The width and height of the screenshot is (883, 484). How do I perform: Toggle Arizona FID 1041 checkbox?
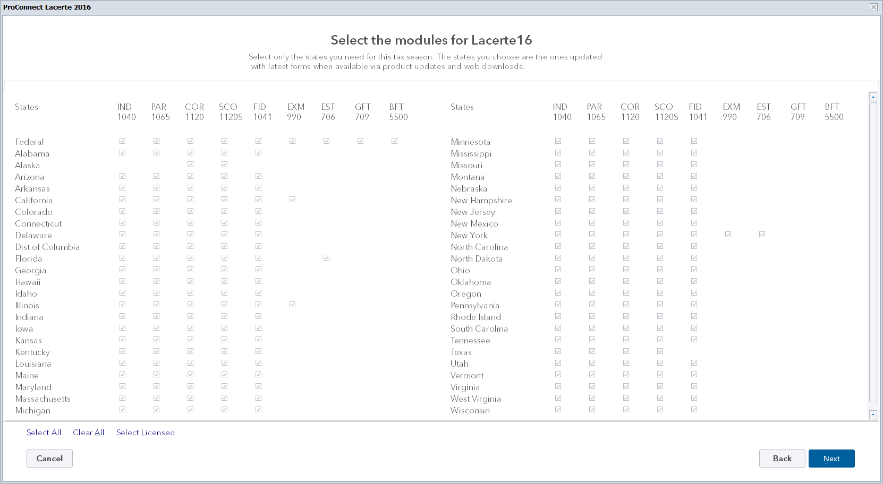pos(259,176)
